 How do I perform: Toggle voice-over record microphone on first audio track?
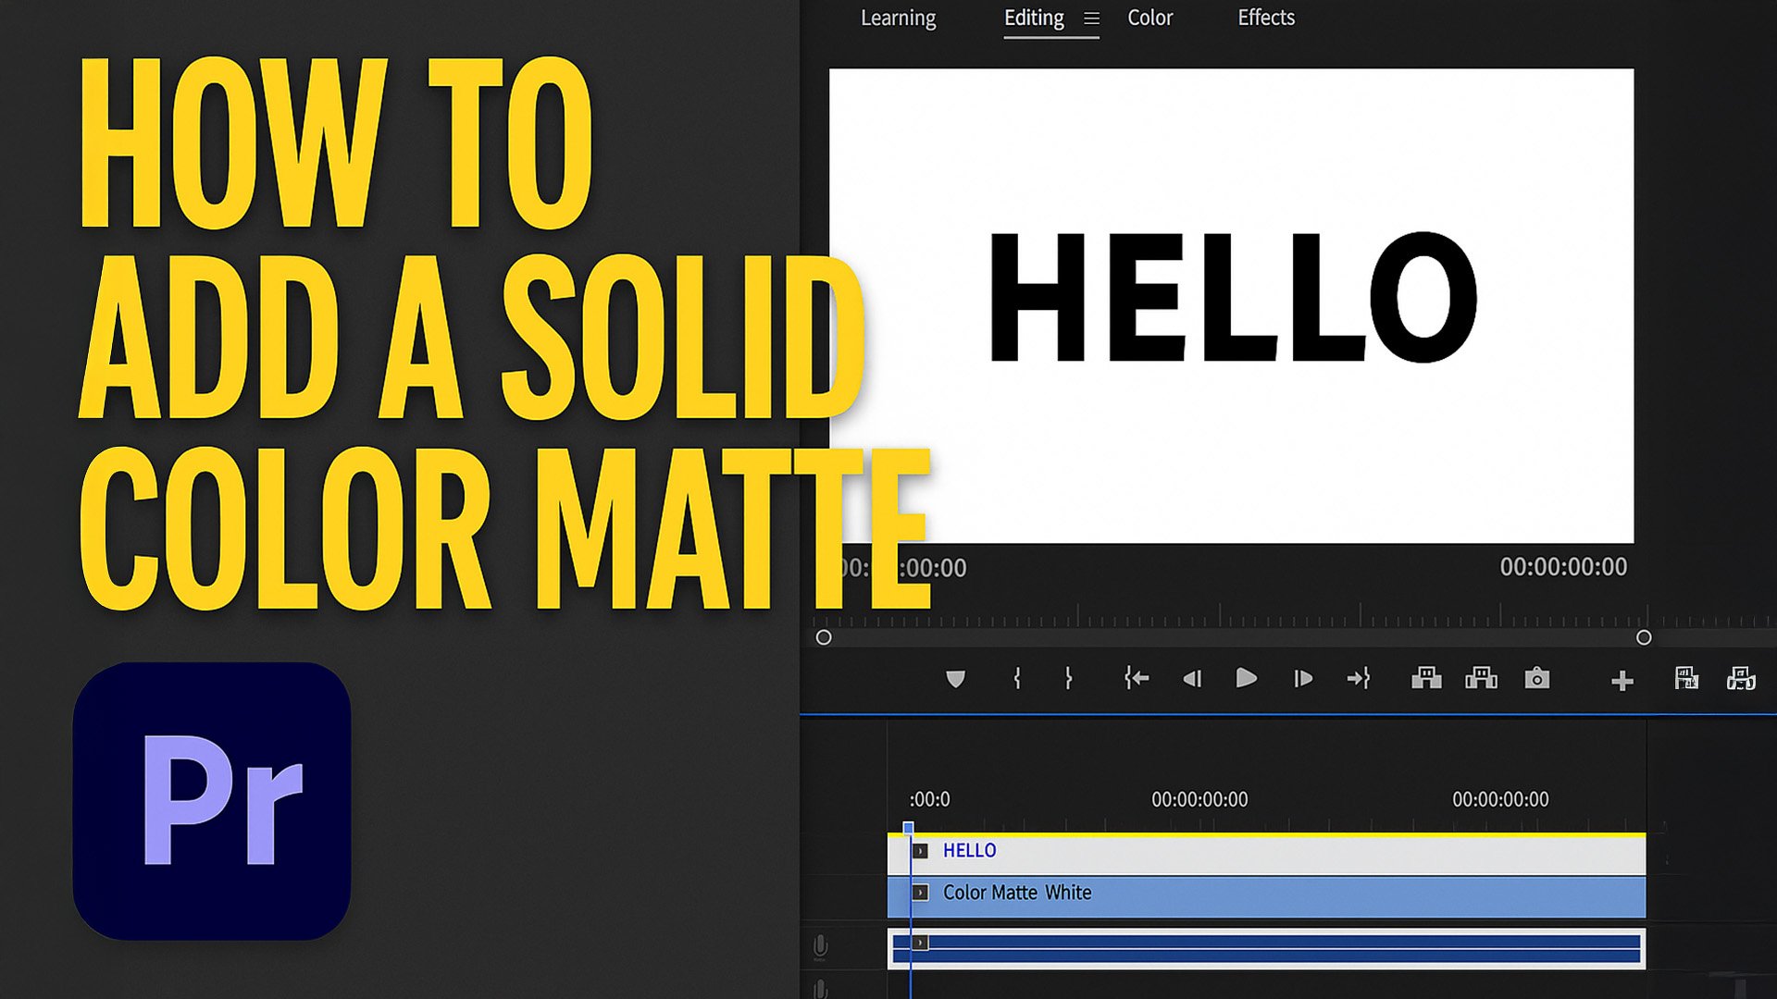tap(820, 946)
